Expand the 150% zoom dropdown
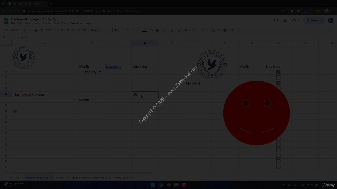Screen dimensions: 337x189 point(51,30)
